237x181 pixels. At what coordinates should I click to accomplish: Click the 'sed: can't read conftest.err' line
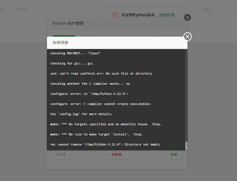tap(101, 73)
